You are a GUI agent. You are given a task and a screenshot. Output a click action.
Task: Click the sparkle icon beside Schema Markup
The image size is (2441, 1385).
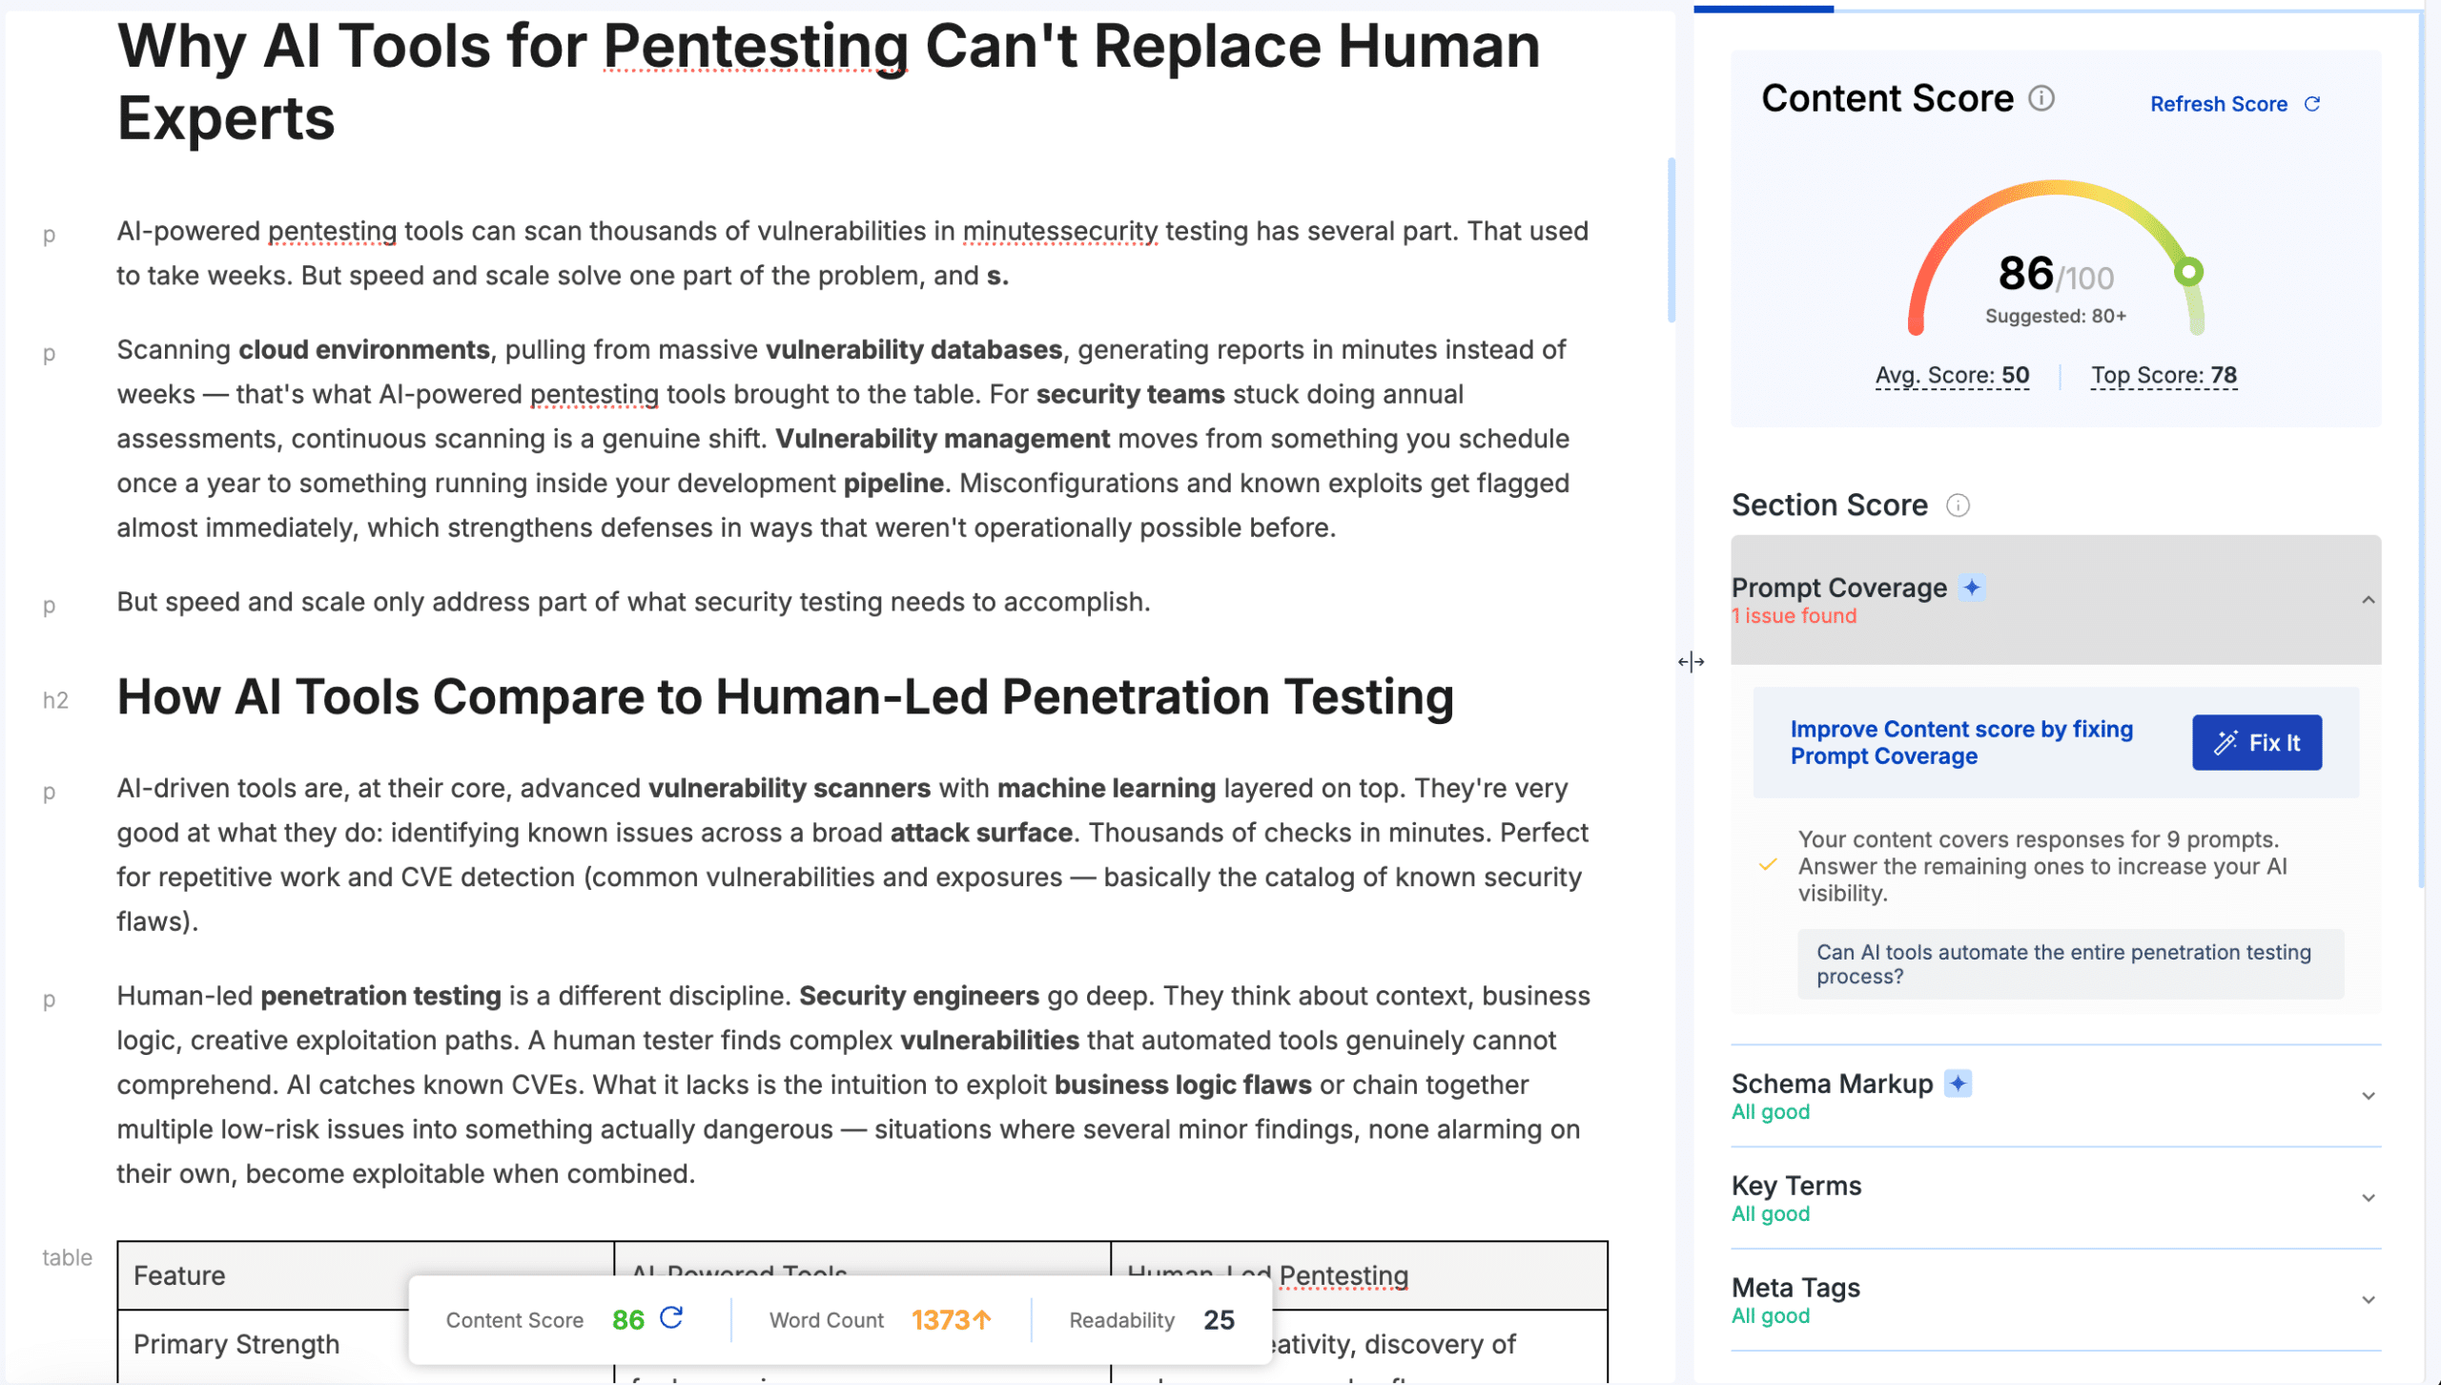(1958, 1084)
